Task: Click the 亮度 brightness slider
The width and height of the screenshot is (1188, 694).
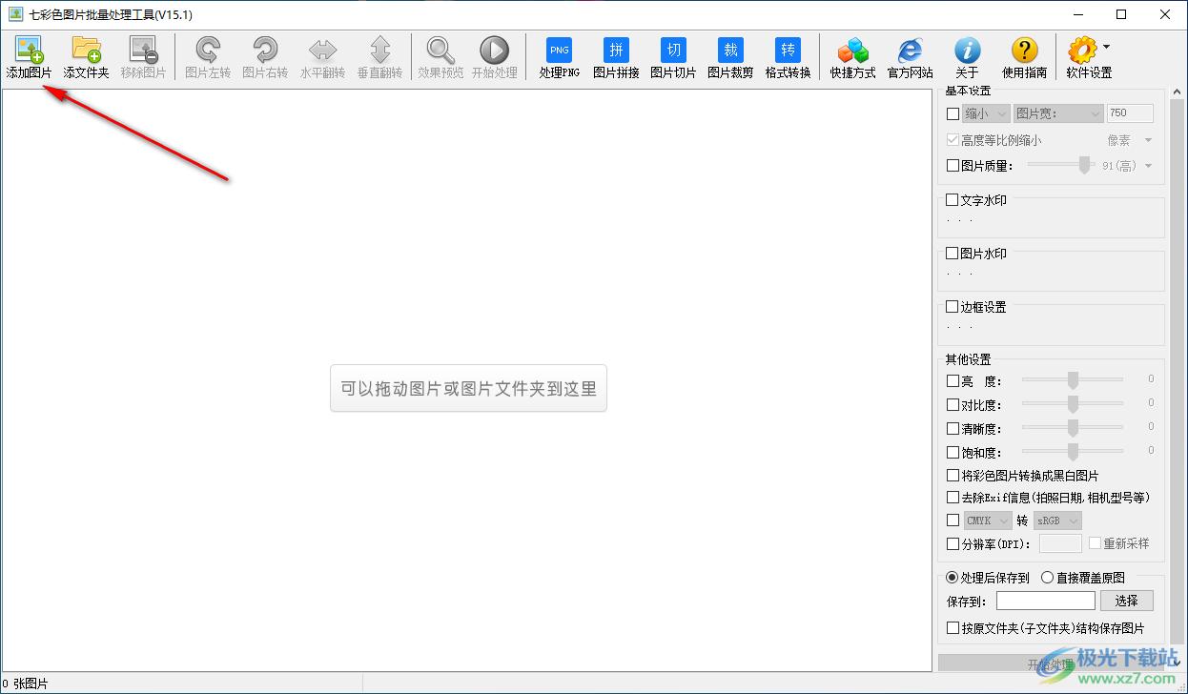Action: click(x=1073, y=380)
